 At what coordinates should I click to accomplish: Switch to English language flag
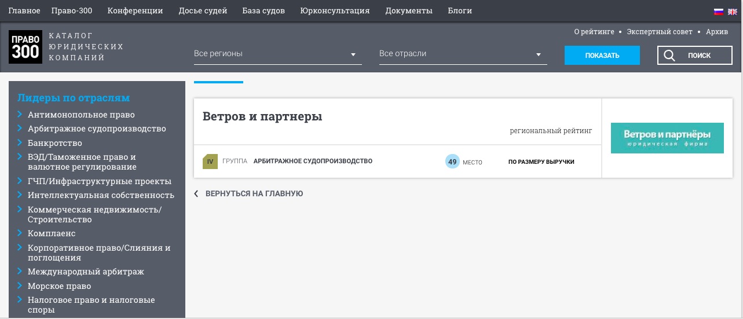point(731,11)
